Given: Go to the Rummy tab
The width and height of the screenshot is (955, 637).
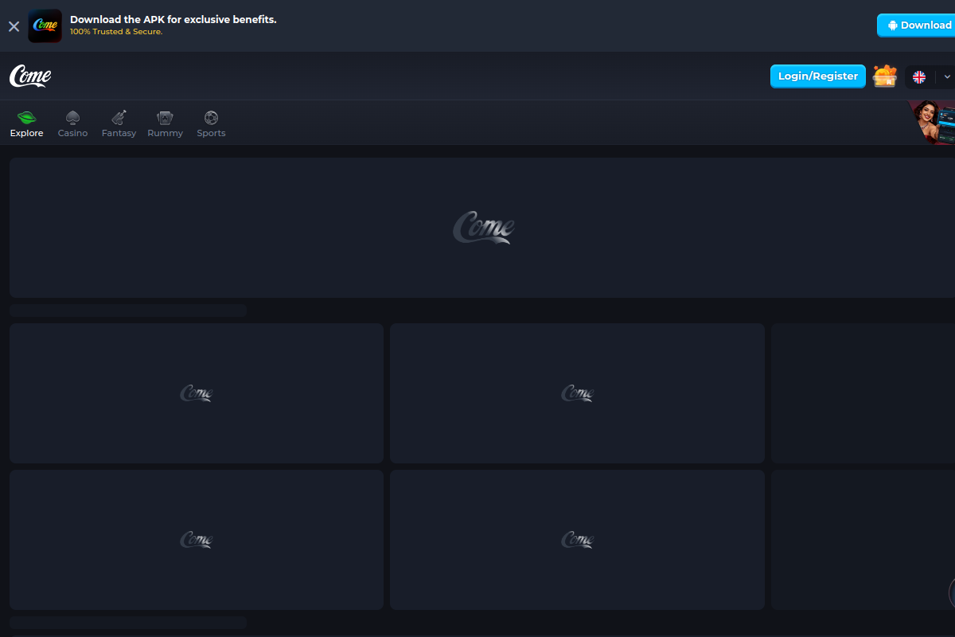Looking at the screenshot, I should (x=165, y=124).
